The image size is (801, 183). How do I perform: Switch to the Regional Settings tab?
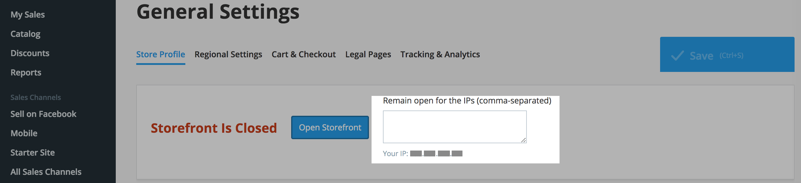tap(228, 54)
